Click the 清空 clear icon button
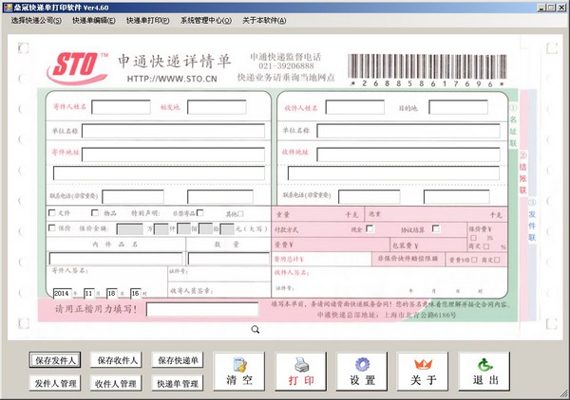This screenshot has height=400, width=570. pyautogui.click(x=239, y=372)
